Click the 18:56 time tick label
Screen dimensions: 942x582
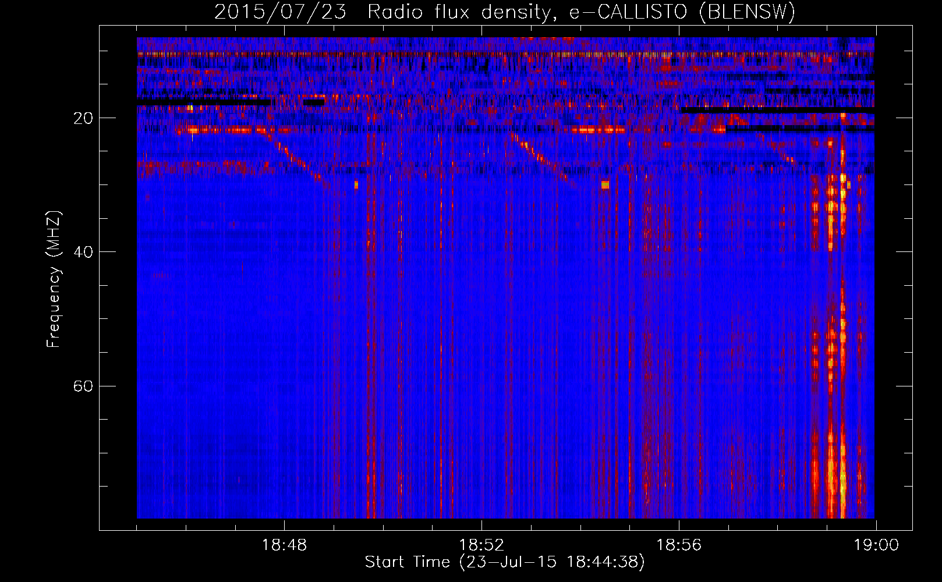[x=679, y=545]
